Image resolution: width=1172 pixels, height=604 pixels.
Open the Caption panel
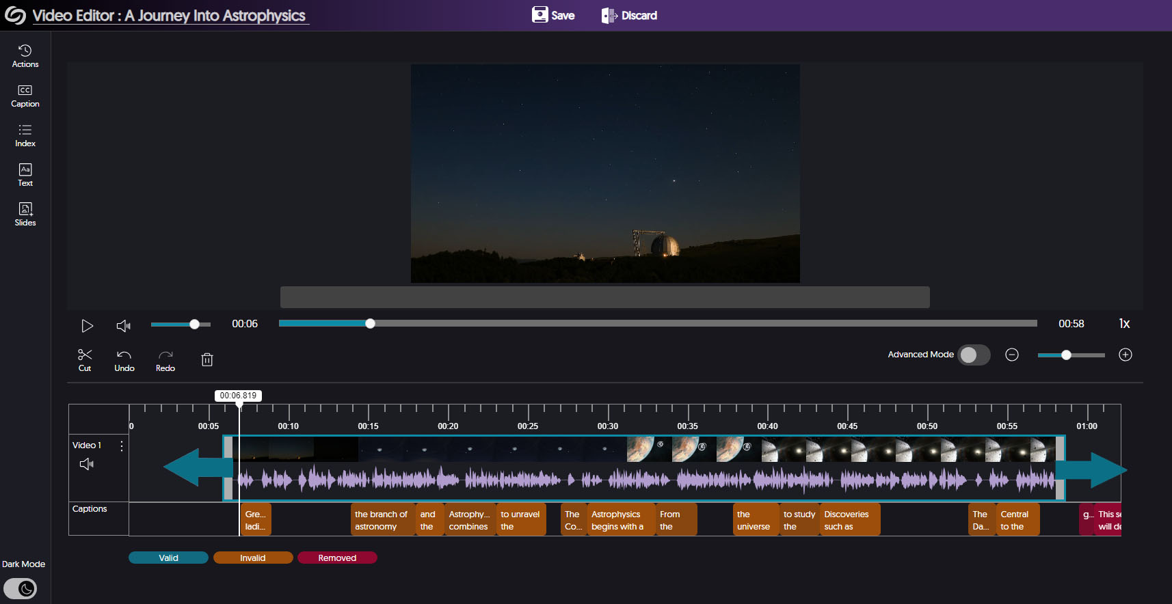point(25,96)
